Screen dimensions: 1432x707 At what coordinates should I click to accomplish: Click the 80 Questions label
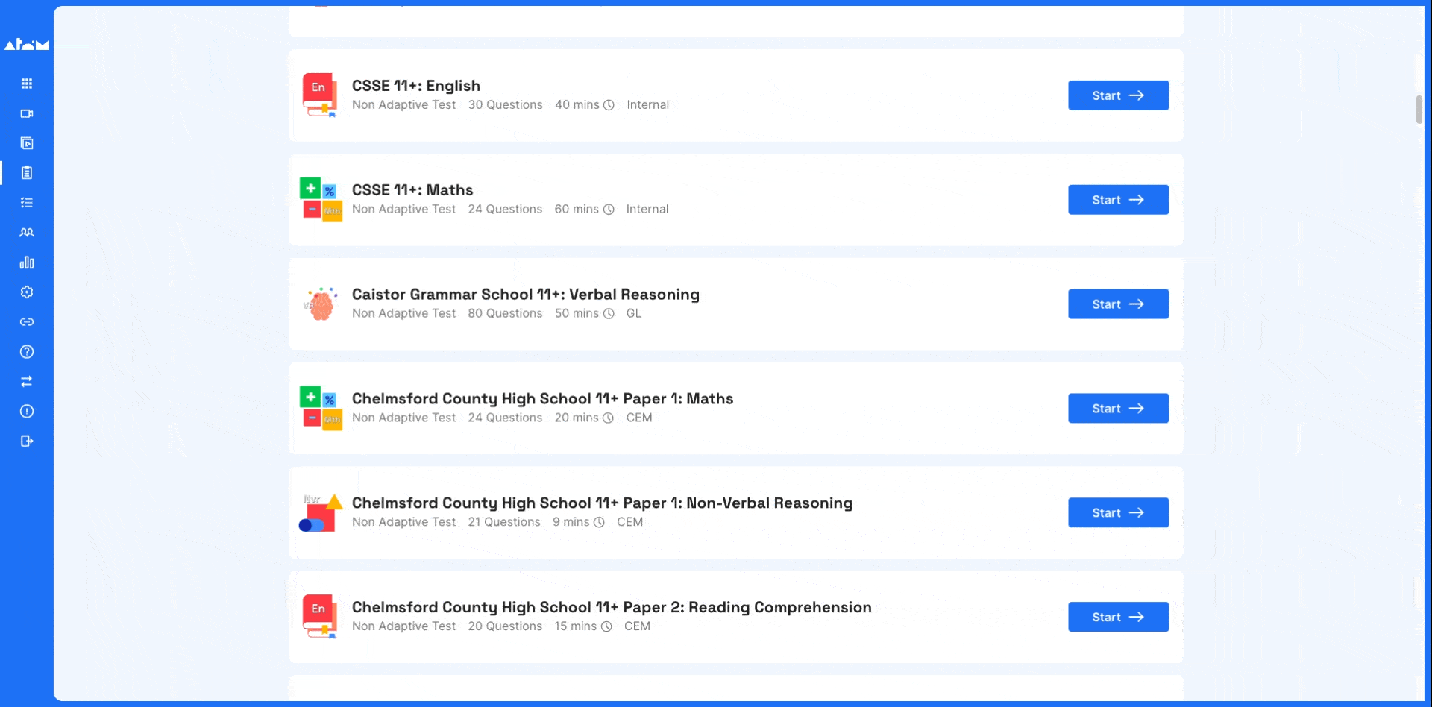click(x=505, y=314)
